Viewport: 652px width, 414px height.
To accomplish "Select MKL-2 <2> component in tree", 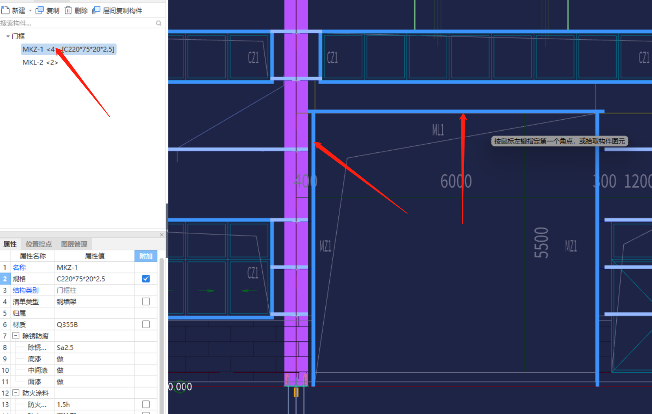I will coord(40,62).
